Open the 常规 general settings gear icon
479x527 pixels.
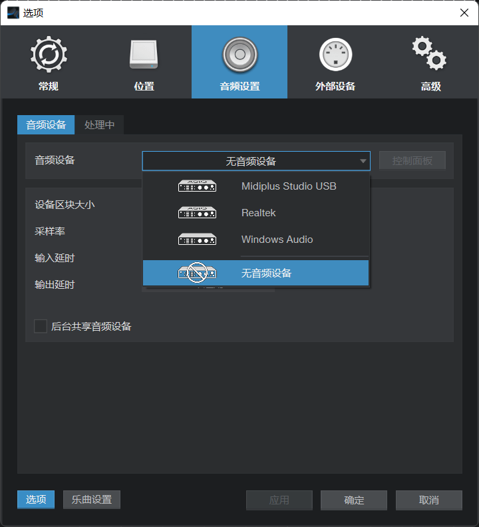pos(49,55)
